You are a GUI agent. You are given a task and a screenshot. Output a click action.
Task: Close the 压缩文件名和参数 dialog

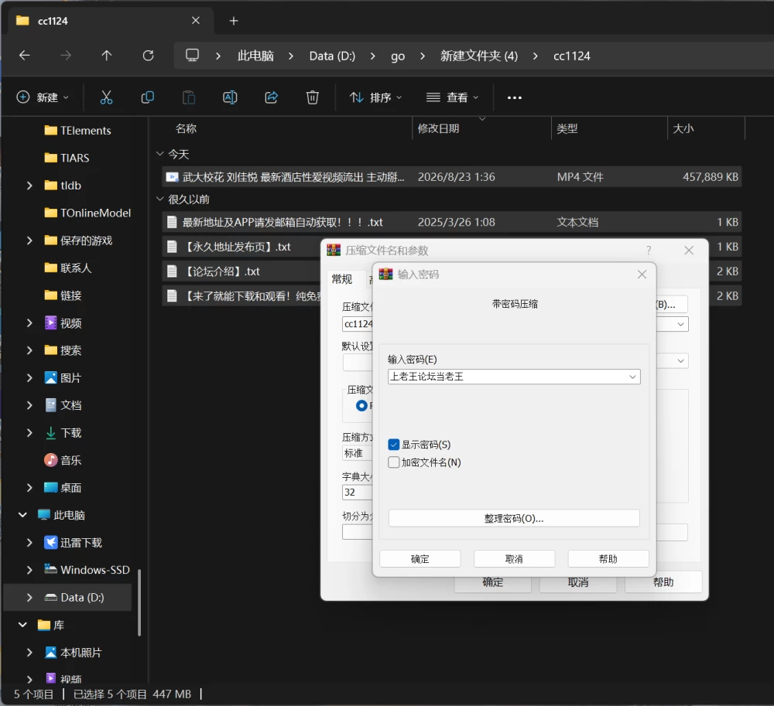(689, 251)
